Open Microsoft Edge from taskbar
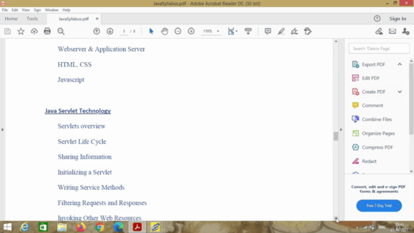 pos(118,227)
